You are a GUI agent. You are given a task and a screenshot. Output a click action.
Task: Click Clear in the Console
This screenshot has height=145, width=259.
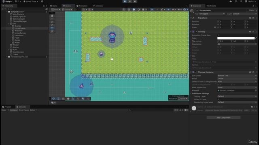coord(4,110)
